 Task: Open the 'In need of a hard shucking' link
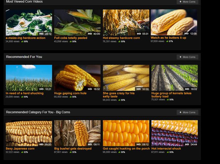(24, 93)
